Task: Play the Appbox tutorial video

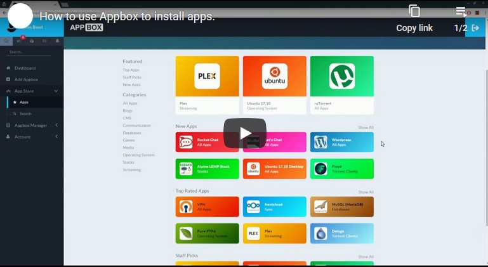Action: point(244,133)
